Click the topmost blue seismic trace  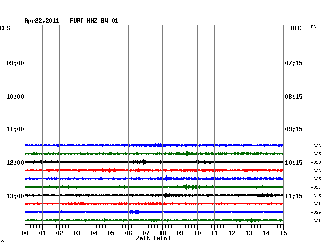[154, 145]
